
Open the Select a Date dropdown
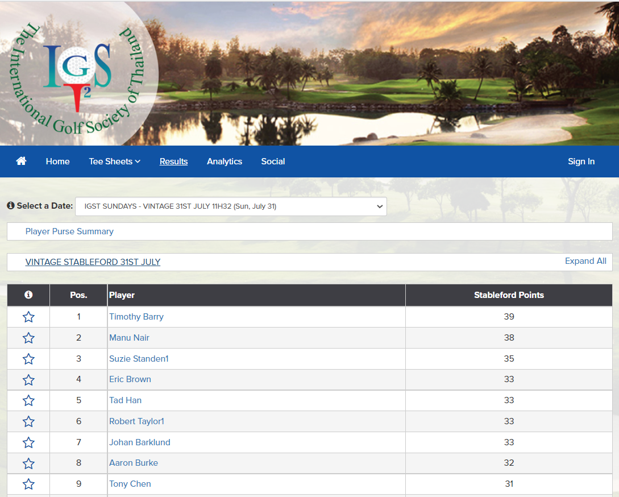click(231, 206)
